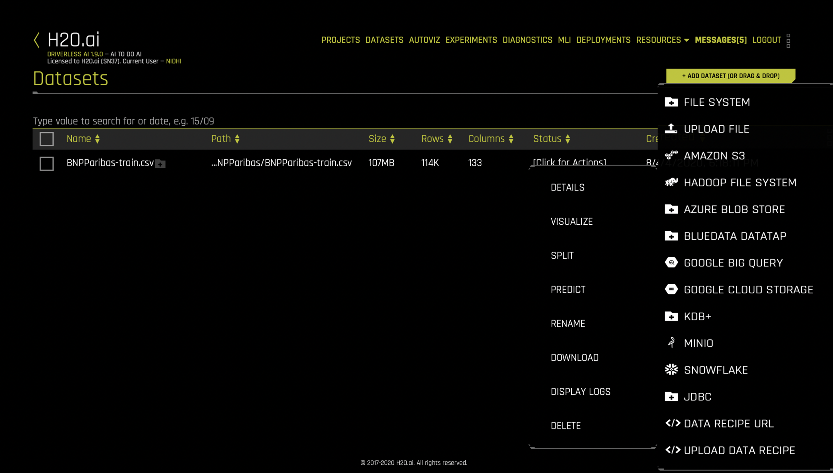Toggle the select-all datasets checkbox
Image resolution: width=833 pixels, height=473 pixels.
(x=46, y=139)
